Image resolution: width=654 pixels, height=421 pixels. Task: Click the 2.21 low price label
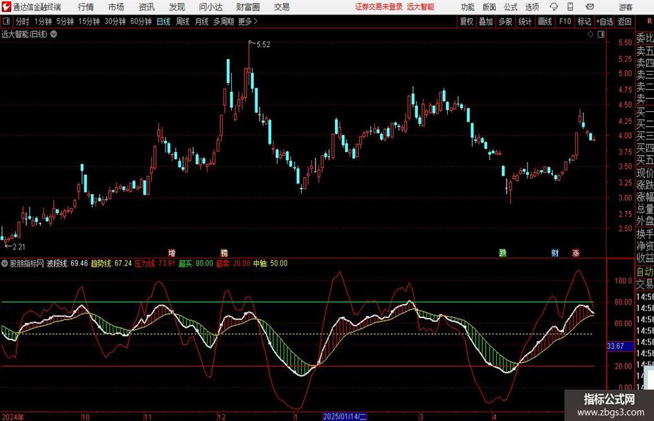[19, 247]
